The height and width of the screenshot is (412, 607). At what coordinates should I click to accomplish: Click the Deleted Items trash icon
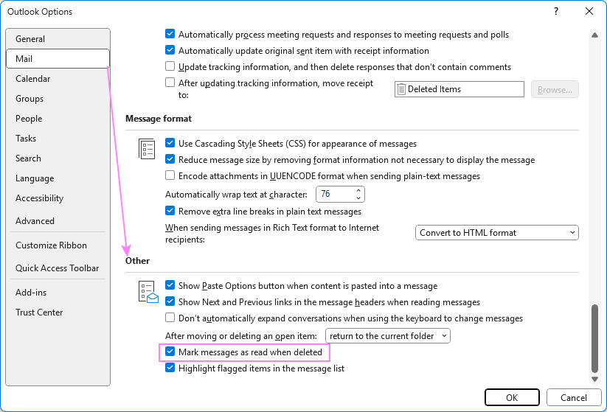coord(401,89)
